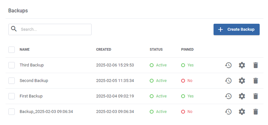Click the Backups page heading
This screenshot has height=125, width=268.
coord(18,10)
